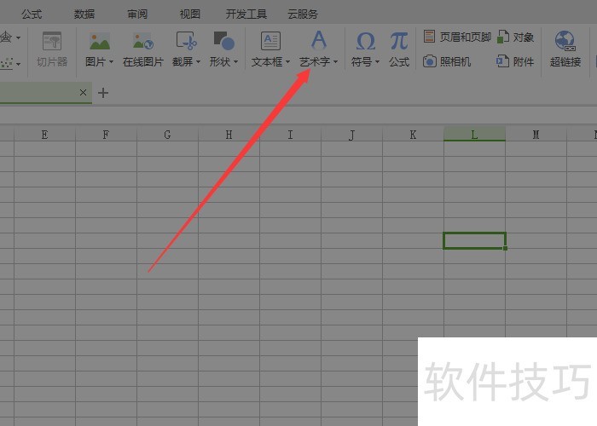The height and width of the screenshot is (426, 597).
Task: Click 页眉和页脚 header and footer
Action: pos(457,37)
